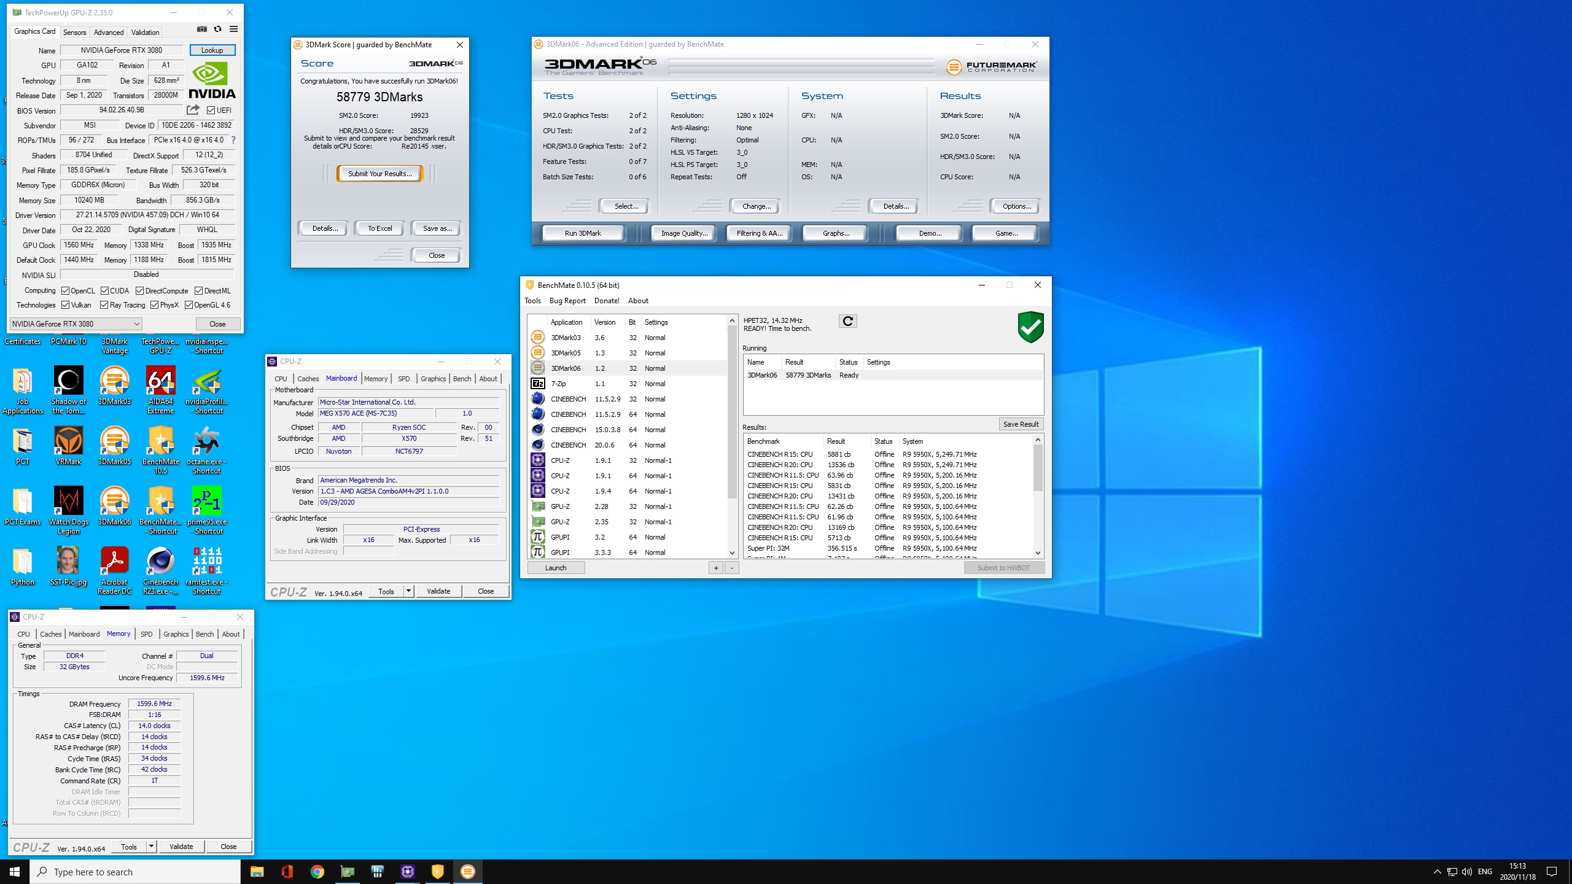Screen dimensions: 1572x884
Task: Click Bus Interface question mark icon
Action: click(233, 140)
